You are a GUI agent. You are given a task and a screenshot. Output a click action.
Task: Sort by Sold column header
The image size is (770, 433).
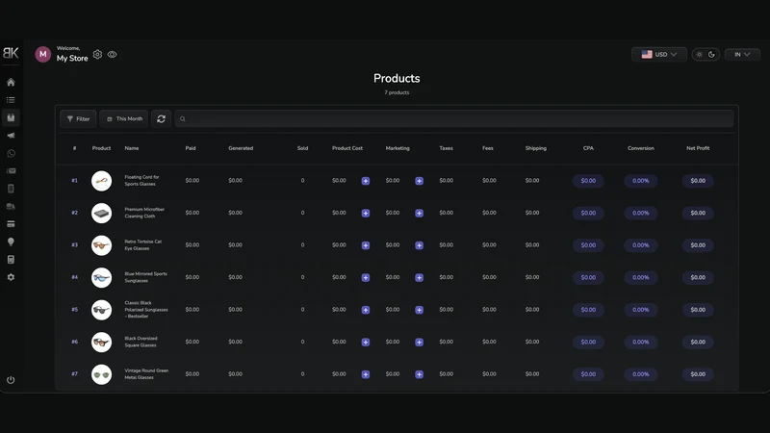(x=302, y=148)
